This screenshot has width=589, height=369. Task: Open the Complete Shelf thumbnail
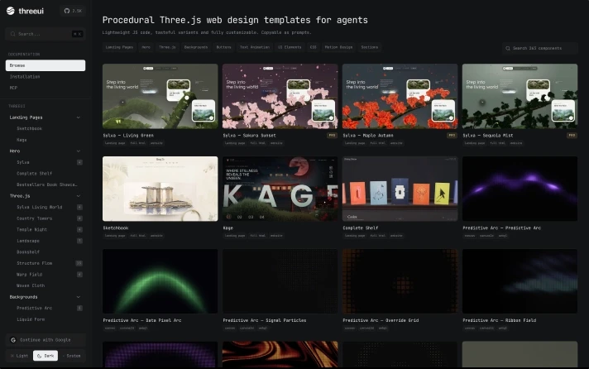(x=400, y=189)
